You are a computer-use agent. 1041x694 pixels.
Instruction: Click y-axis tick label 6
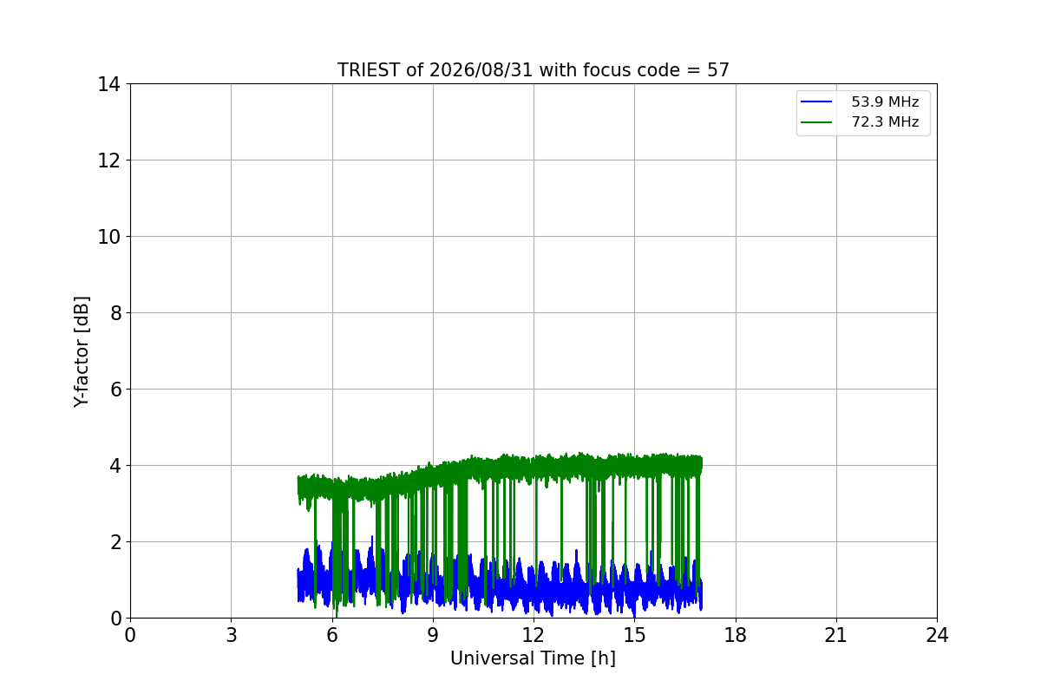(115, 390)
